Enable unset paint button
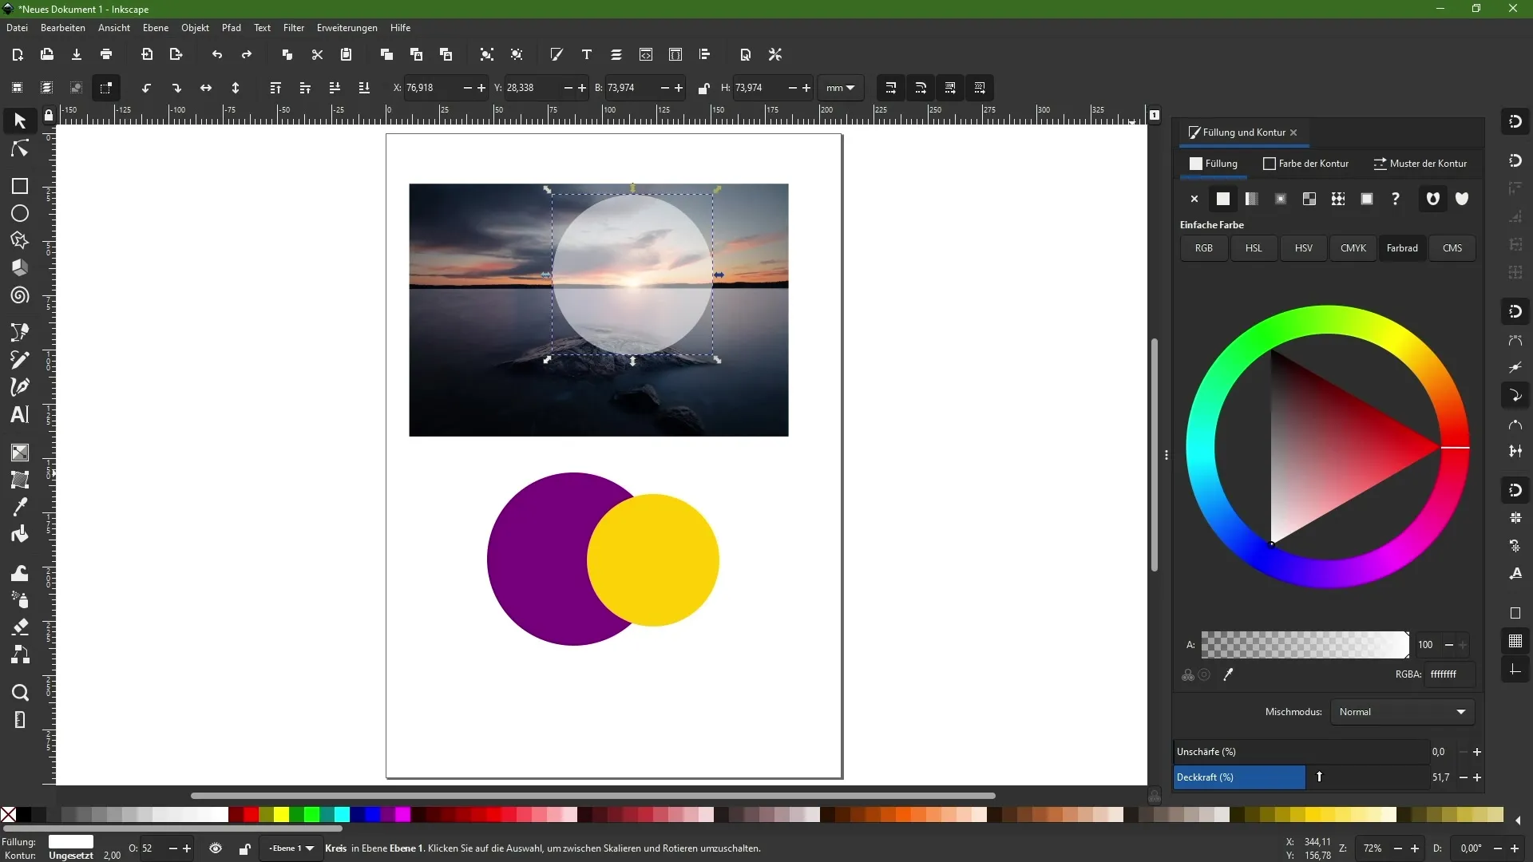1533x862 pixels. [1396, 199]
